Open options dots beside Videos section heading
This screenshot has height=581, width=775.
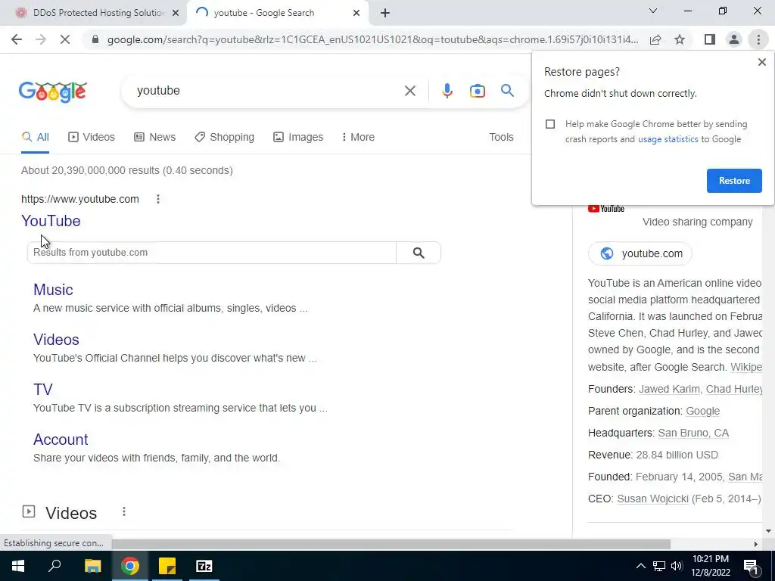pos(124,512)
